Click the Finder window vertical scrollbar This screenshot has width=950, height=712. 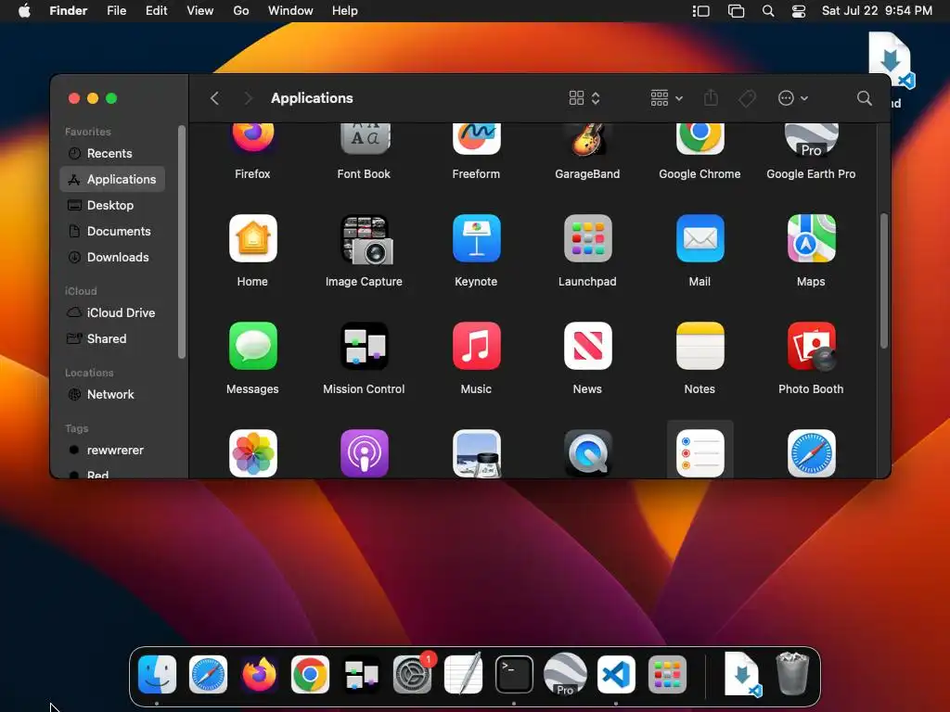pos(883,280)
